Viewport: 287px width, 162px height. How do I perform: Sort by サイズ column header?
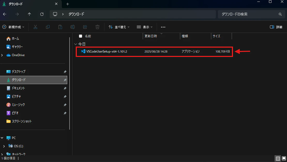tap(216, 36)
